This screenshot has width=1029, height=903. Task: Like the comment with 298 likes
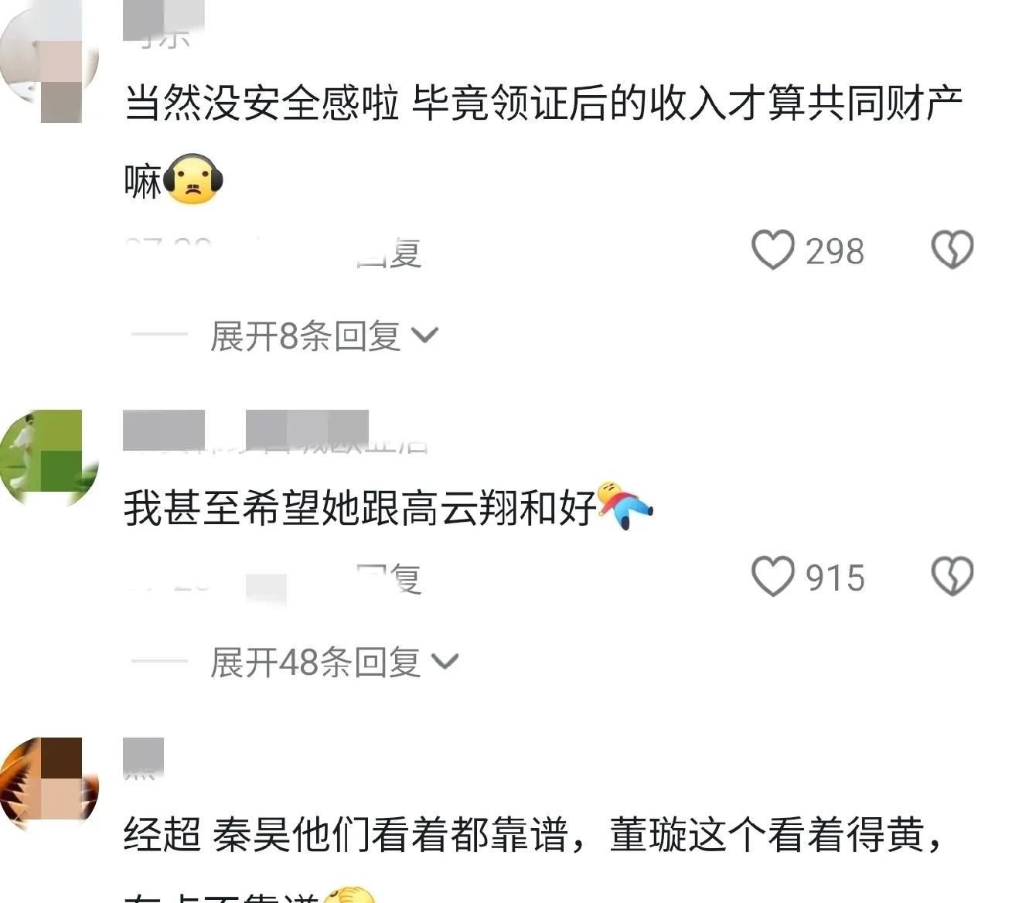pyautogui.click(x=773, y=250)
